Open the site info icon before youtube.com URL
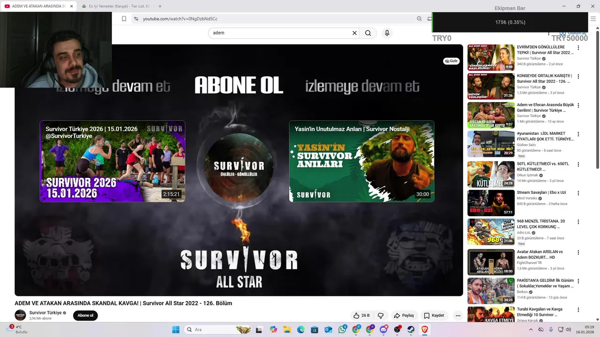This screenshot has height=337, width=600. [136, 19]
